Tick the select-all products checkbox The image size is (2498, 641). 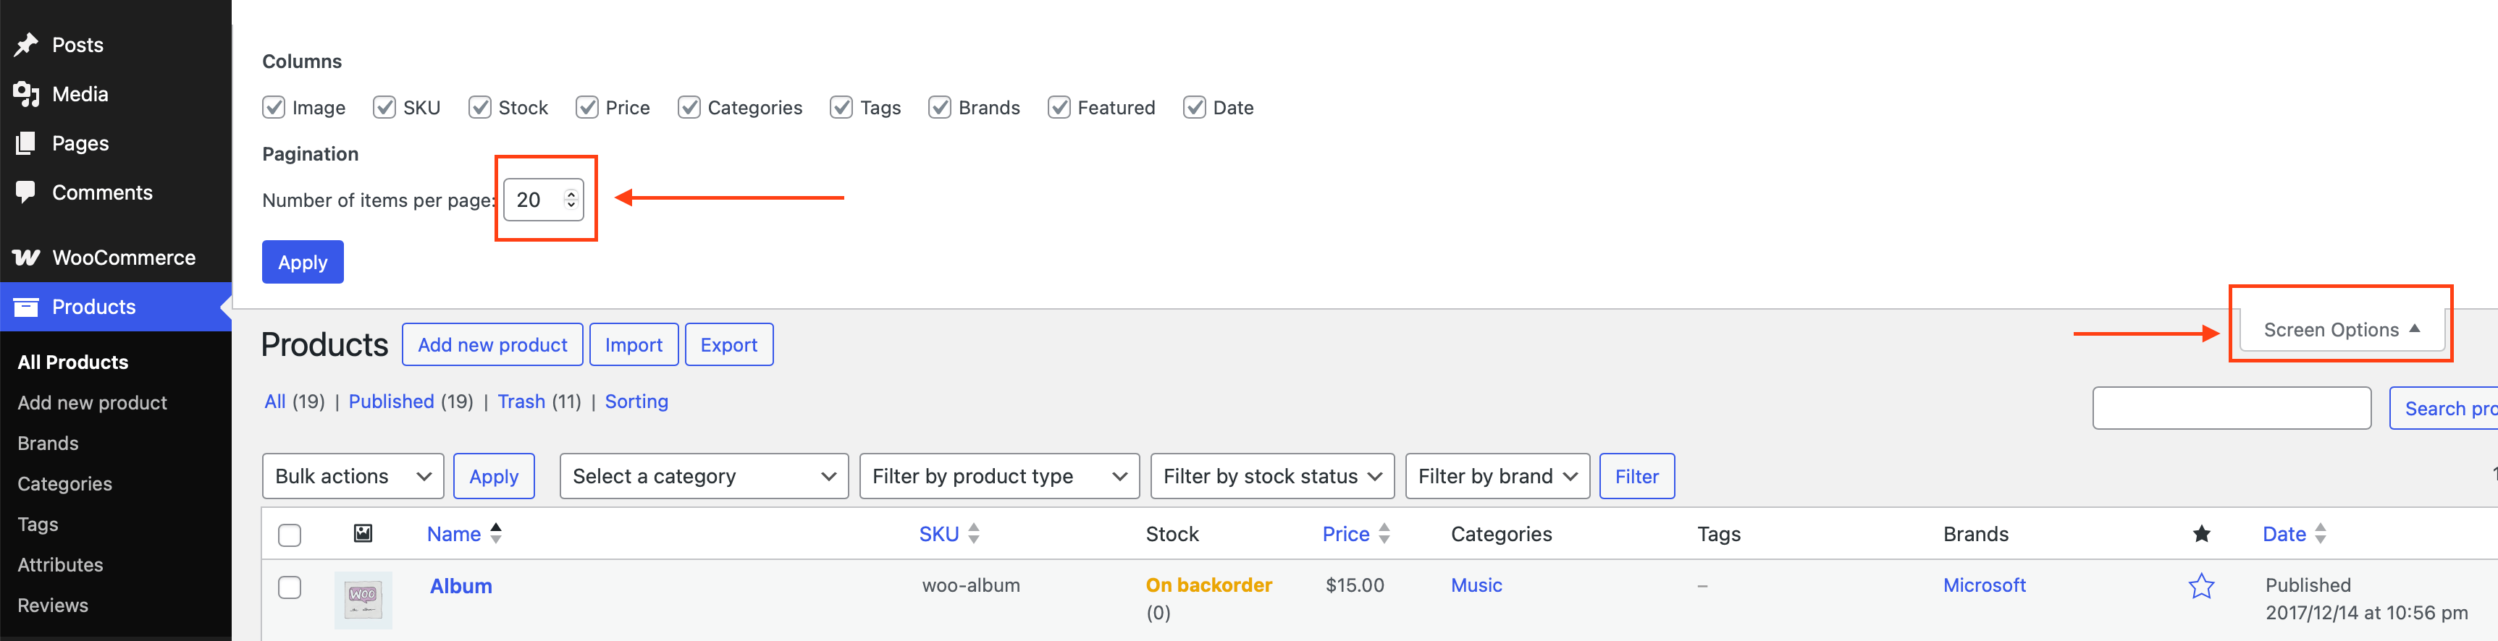point(289,535)
